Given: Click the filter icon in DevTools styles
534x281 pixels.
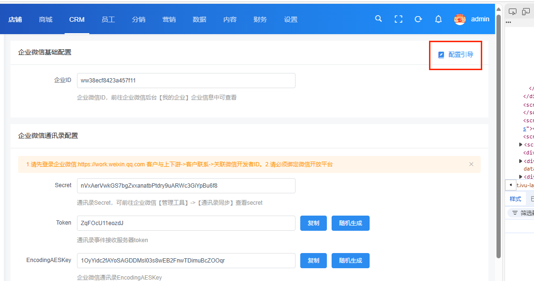Looking at the screenshot, I should 515,213.
